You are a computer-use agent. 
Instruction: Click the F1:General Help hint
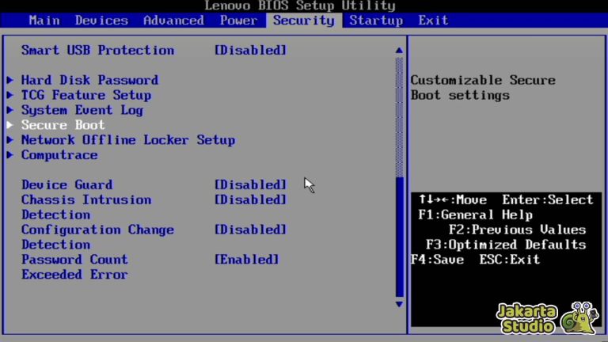pos(475,215)
